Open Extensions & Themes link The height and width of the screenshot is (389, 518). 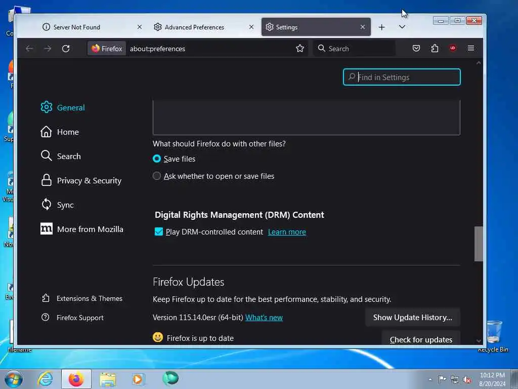[x=82, y=298]
